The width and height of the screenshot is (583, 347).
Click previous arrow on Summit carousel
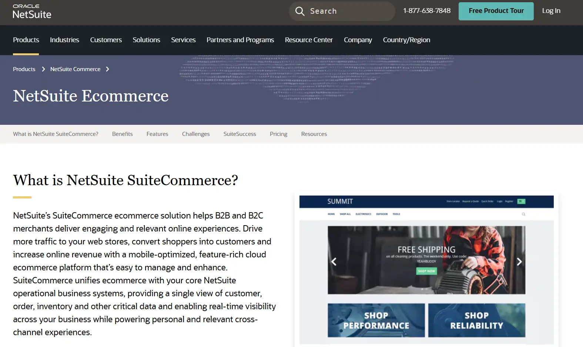(x=334, y=262)
